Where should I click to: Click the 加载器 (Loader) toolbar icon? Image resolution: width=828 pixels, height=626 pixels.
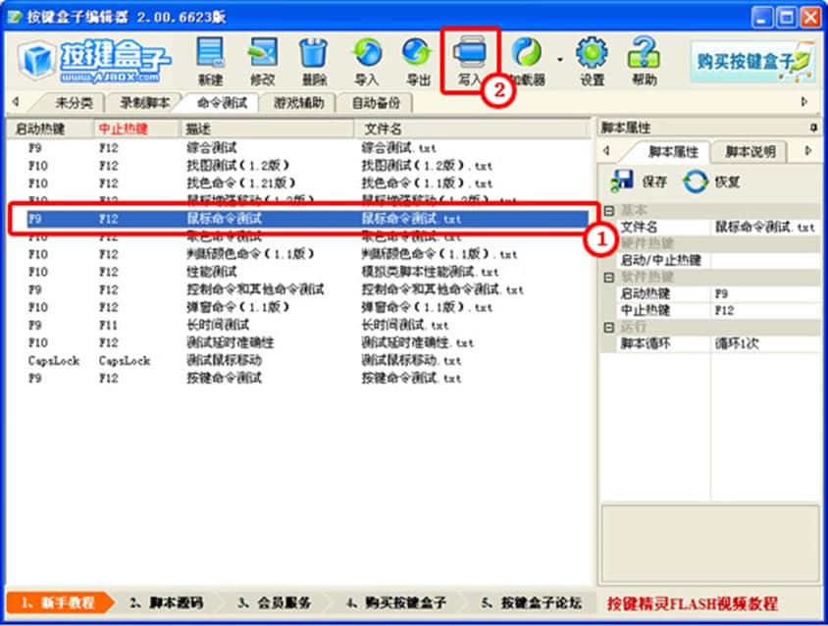[527, 61]
